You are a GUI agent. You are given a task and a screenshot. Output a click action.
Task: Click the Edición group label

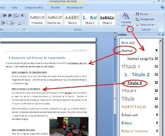pyautogui.click(x=146, y=29)
